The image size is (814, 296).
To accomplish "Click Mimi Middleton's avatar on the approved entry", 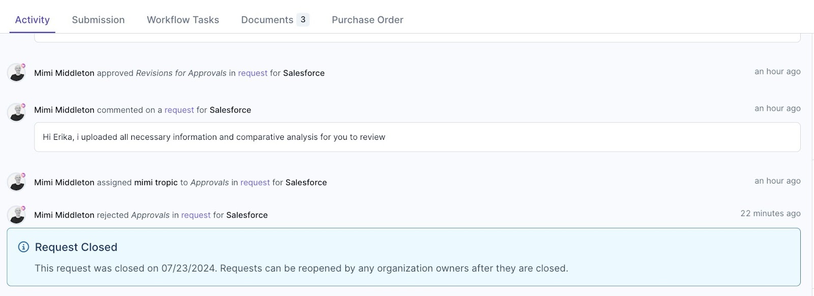I will (16, 73).
